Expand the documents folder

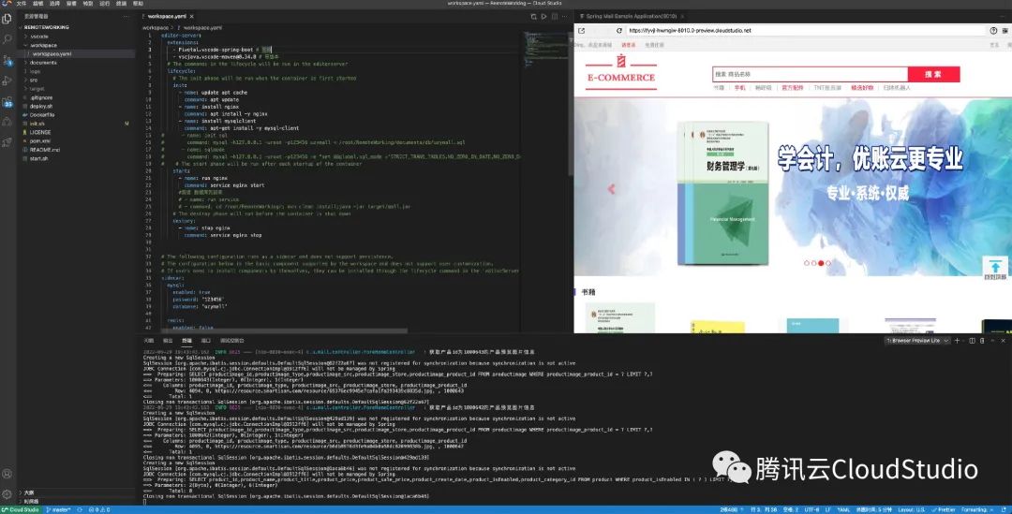[42, 63]
